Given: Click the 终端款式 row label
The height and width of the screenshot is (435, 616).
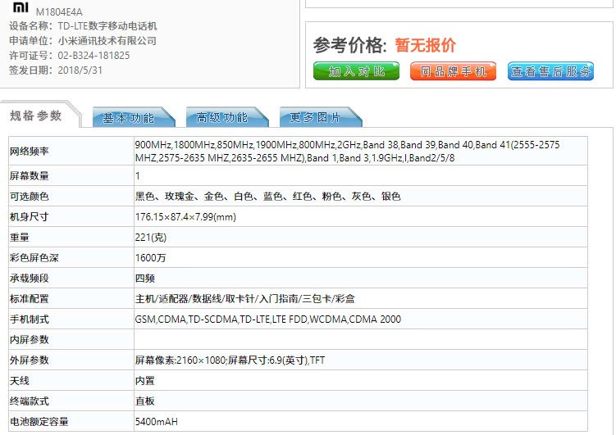Looking at the screenshot, I should tap(29, 401).
